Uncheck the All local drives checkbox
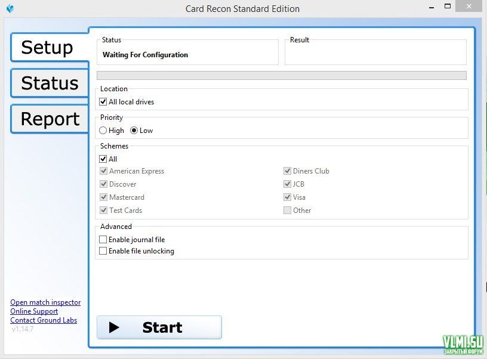This screenshot has height=359, width=487. tap(103, 102)
